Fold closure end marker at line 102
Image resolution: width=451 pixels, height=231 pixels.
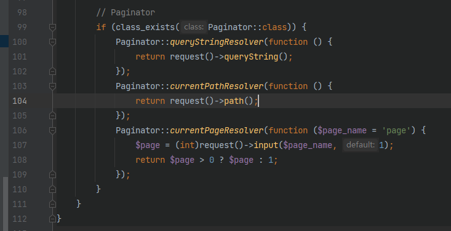tap(52, 71)
